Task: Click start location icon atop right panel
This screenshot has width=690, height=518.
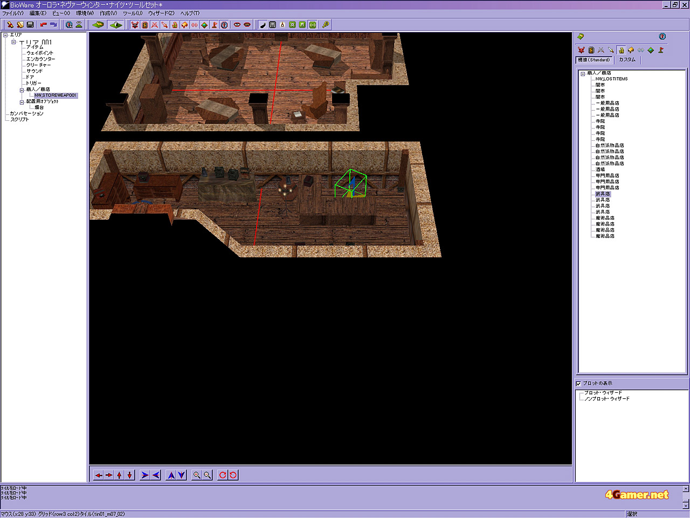Action: click(663, 37)
